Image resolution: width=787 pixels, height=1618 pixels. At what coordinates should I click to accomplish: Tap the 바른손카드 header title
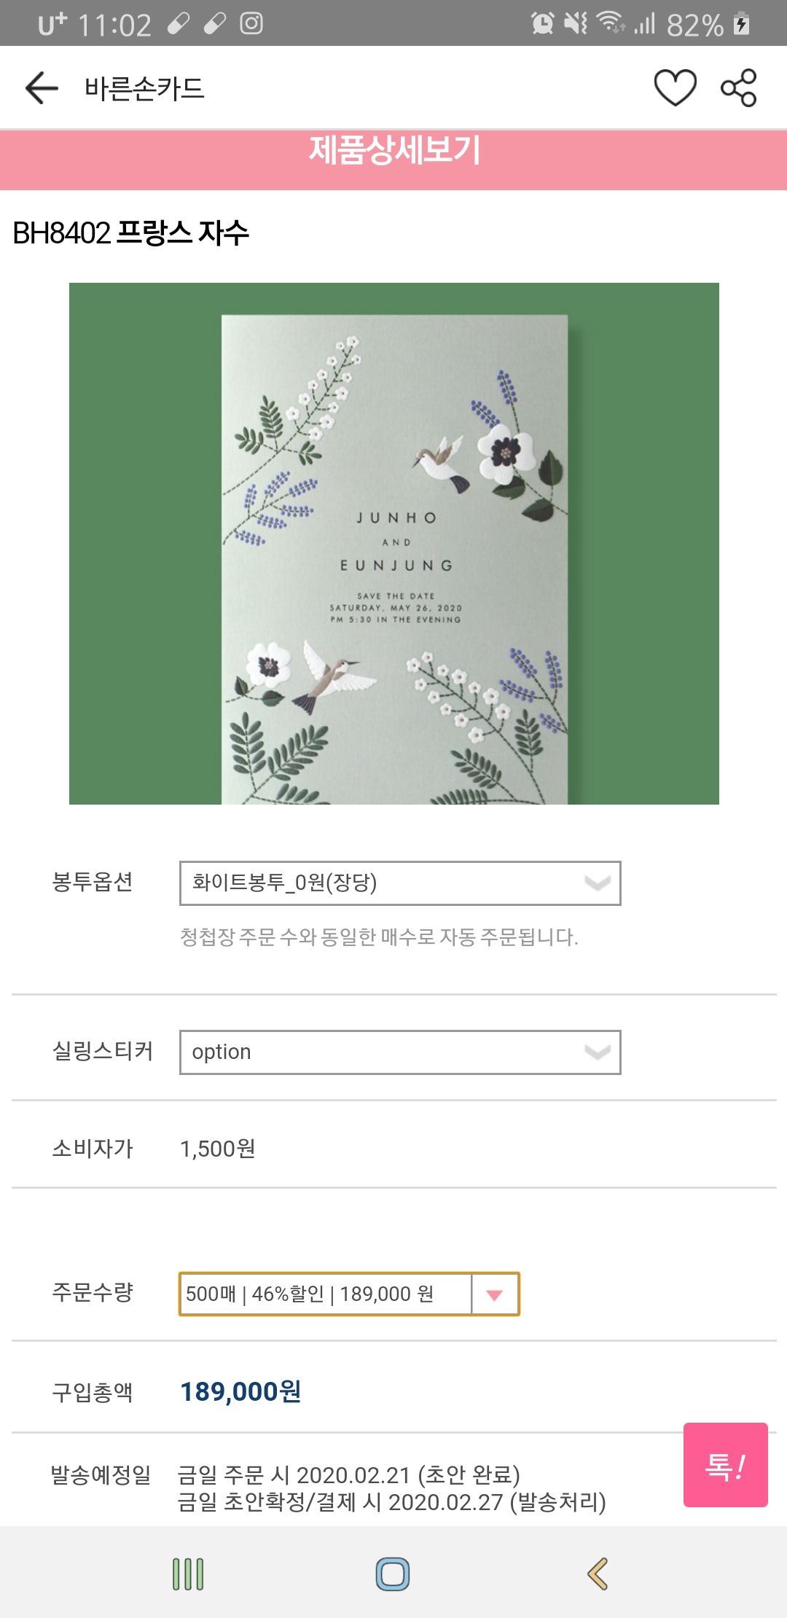pyautogui.click(x=144, y=88)
